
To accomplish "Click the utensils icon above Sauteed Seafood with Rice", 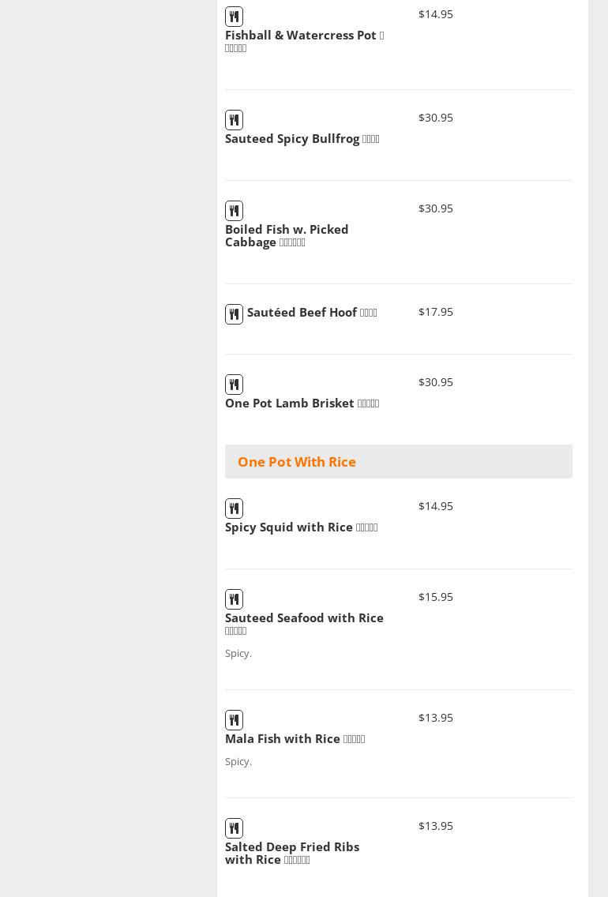I will pyautogui.click(x=234, y=599).
